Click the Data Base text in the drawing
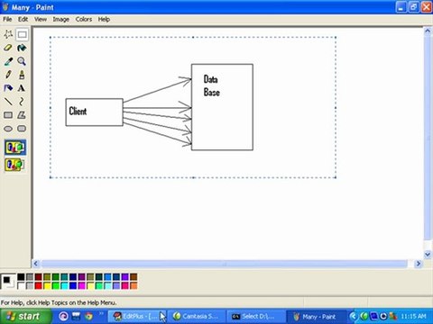433x324 pixels. click(x=212, y=85)
